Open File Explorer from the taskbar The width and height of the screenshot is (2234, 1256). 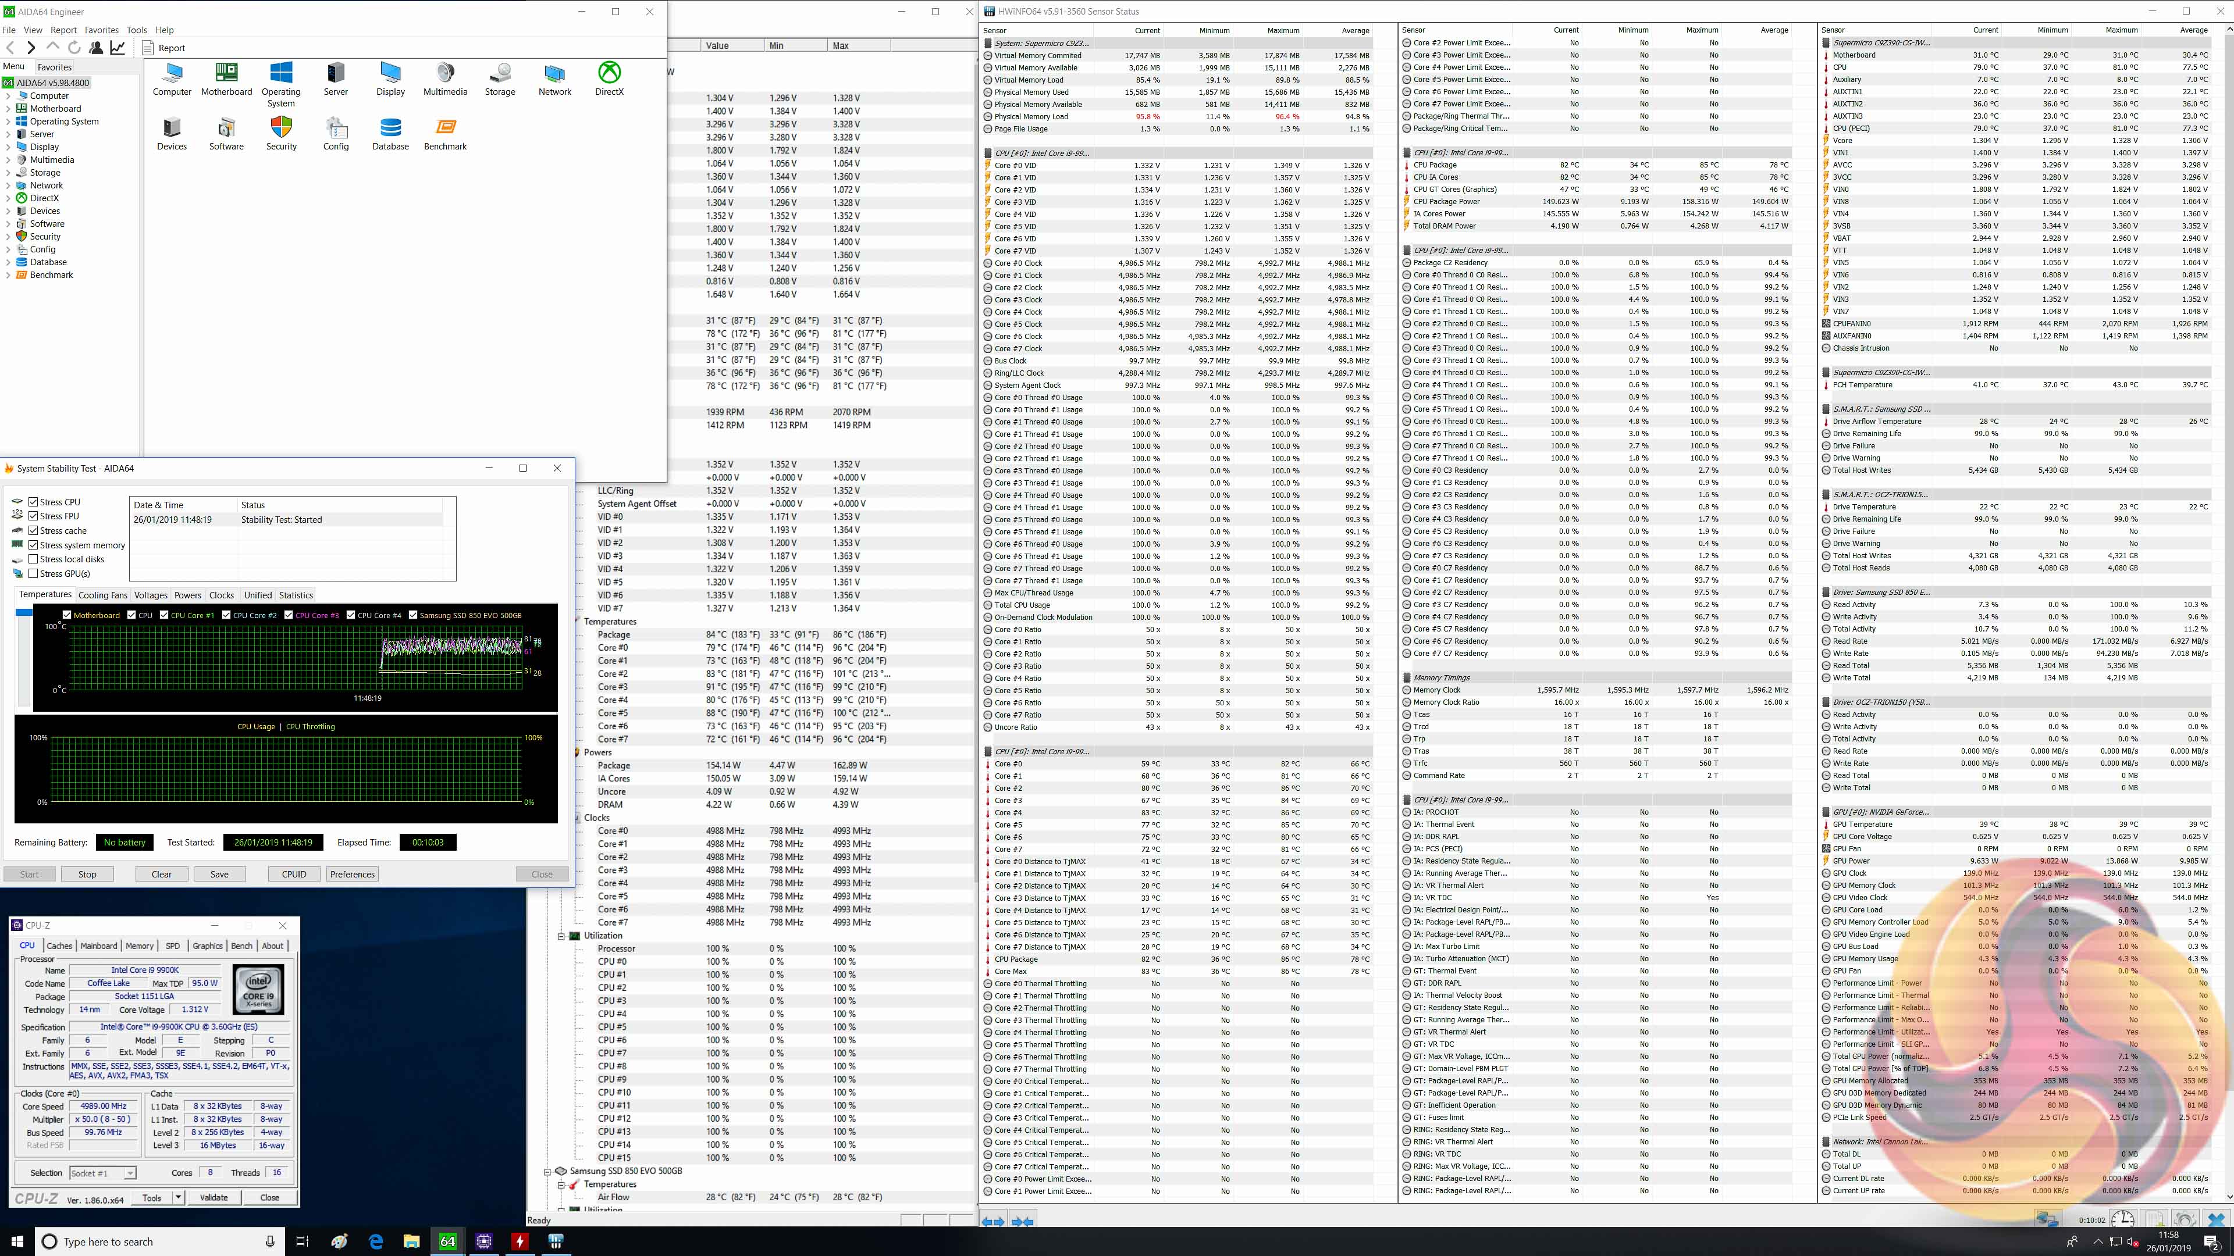coord(411,1241)
